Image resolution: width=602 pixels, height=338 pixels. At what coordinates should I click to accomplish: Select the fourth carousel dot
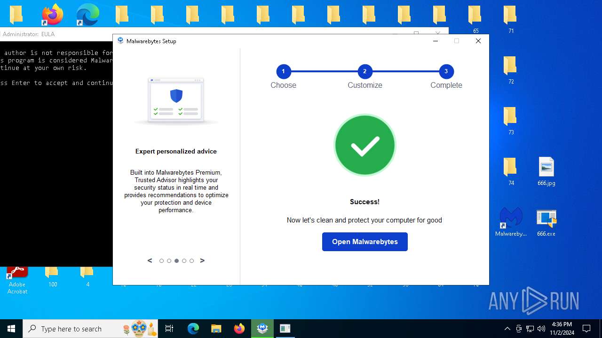(184, 261)
